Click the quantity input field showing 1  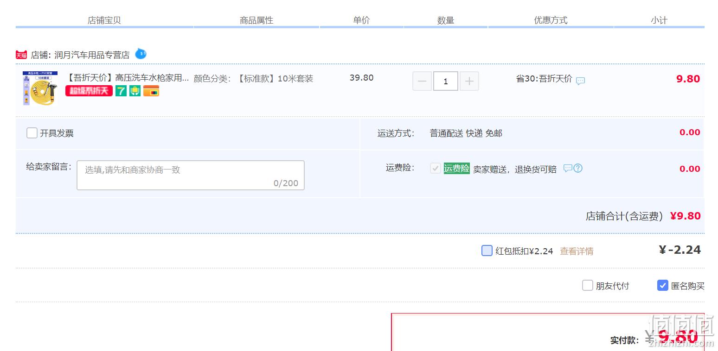click(x=446, y=81)
